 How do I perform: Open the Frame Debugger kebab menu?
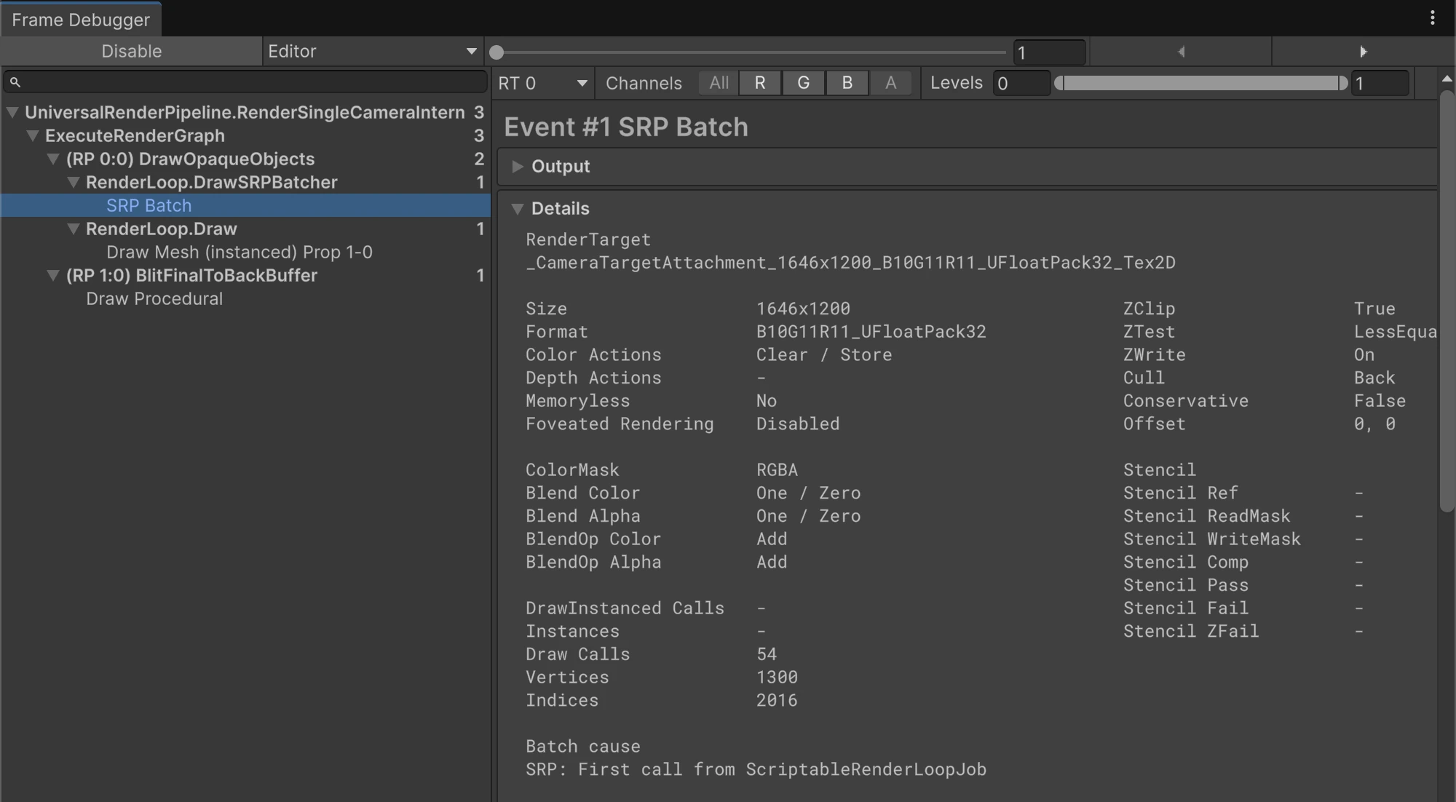1432,17
